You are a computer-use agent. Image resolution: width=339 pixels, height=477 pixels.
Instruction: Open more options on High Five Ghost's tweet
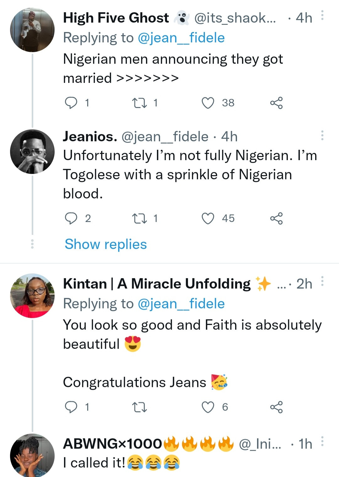click(x=322, y=15)
